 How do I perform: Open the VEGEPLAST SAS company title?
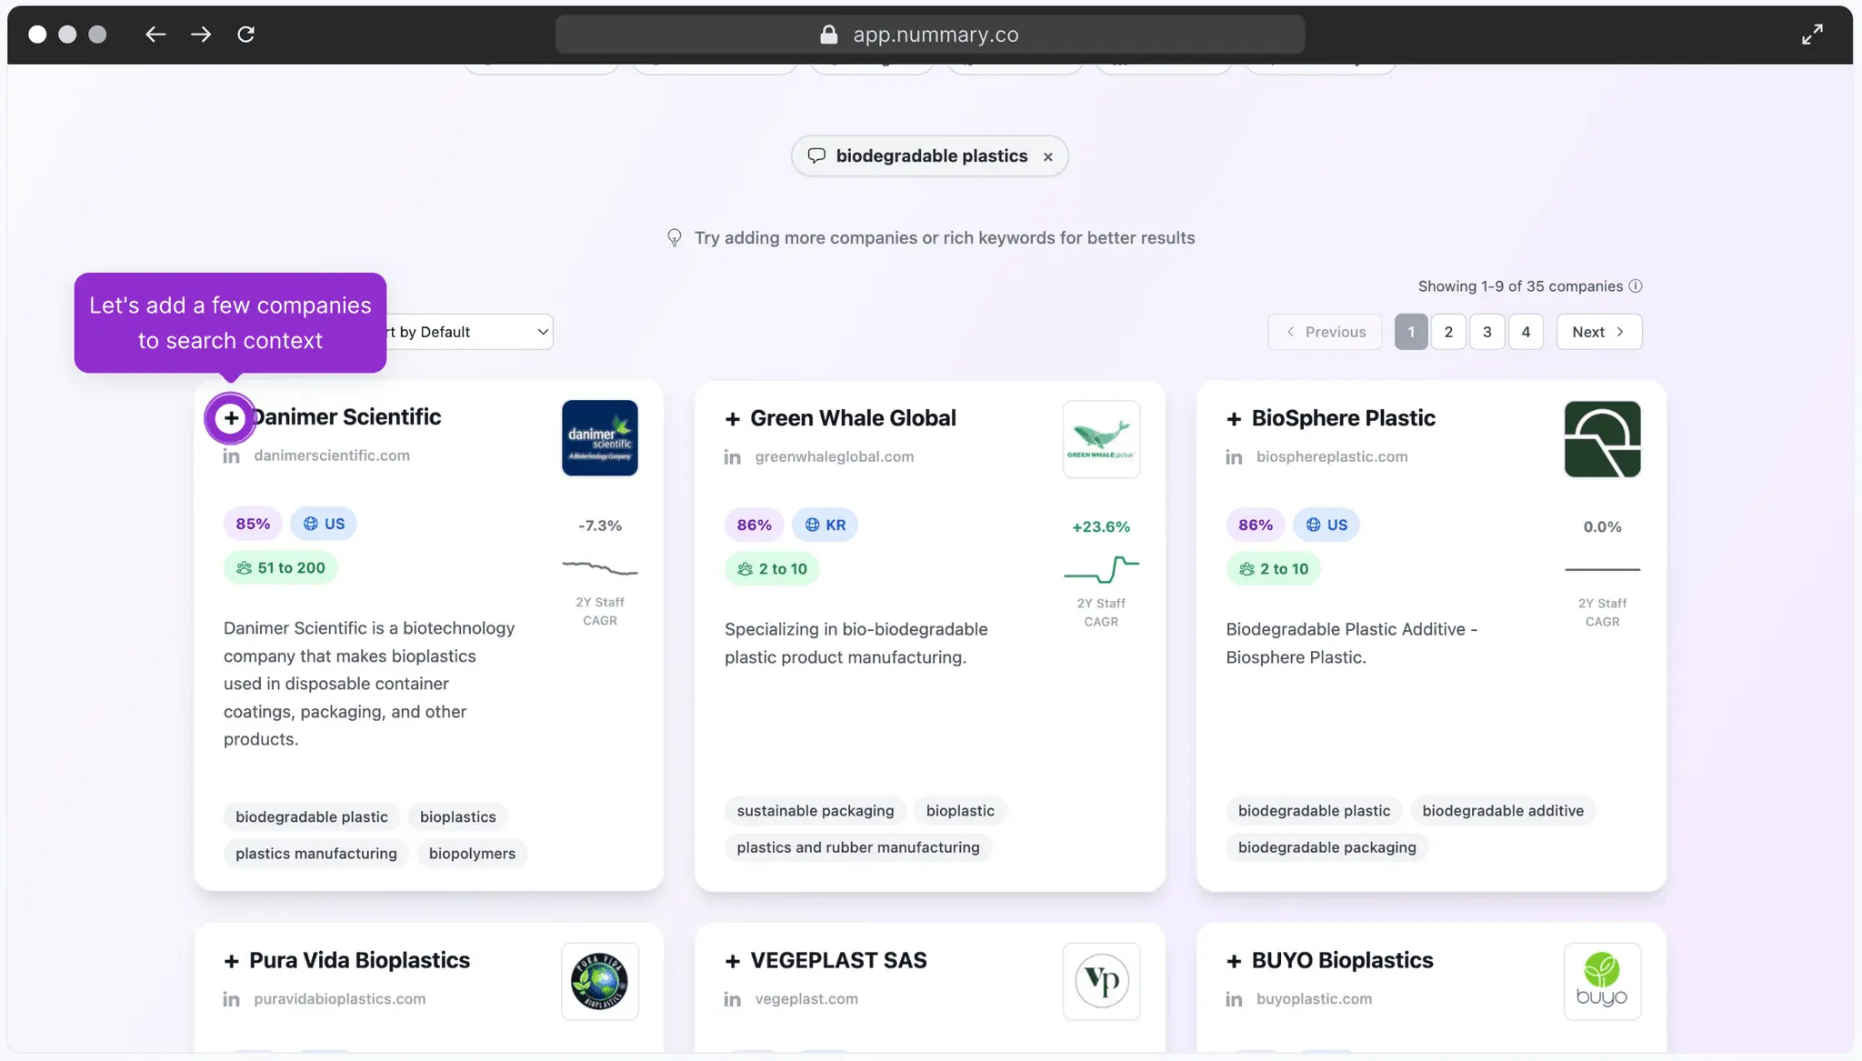(x=838, y=961)
